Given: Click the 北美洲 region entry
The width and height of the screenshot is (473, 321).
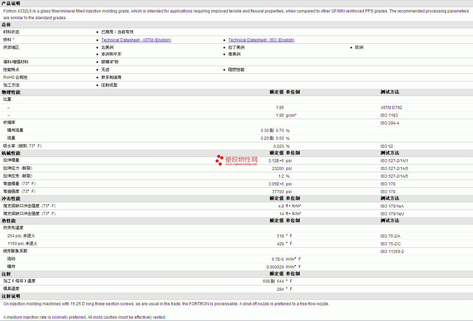Looking at the screenshot, I should [107, 47].
